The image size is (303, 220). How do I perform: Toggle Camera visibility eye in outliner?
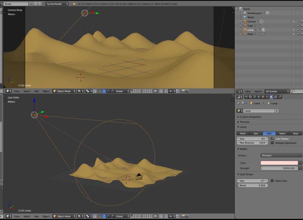[294, 22]
